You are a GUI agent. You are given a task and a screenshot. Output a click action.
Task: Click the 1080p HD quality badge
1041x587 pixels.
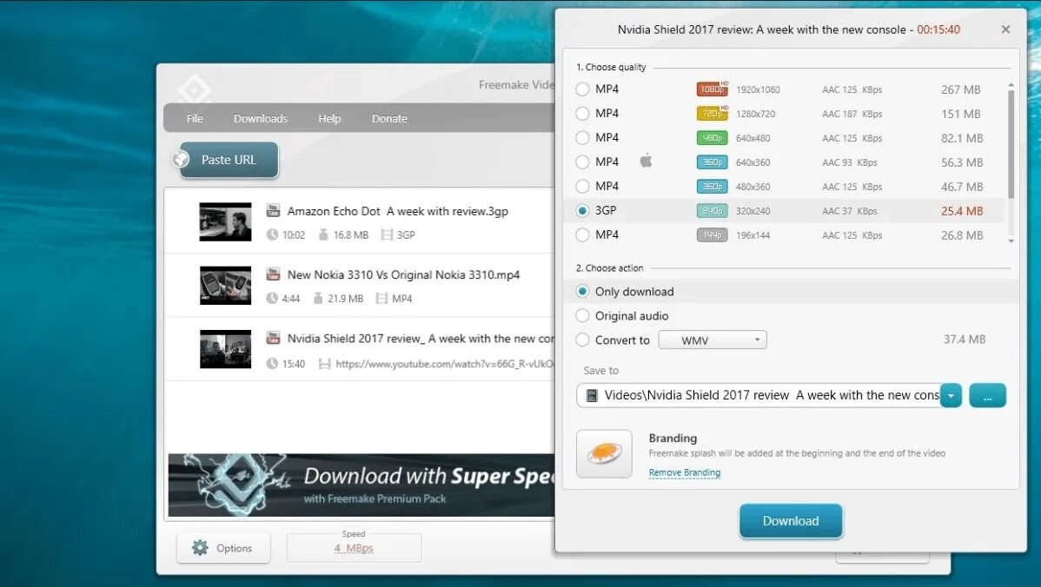coord(712,89)
